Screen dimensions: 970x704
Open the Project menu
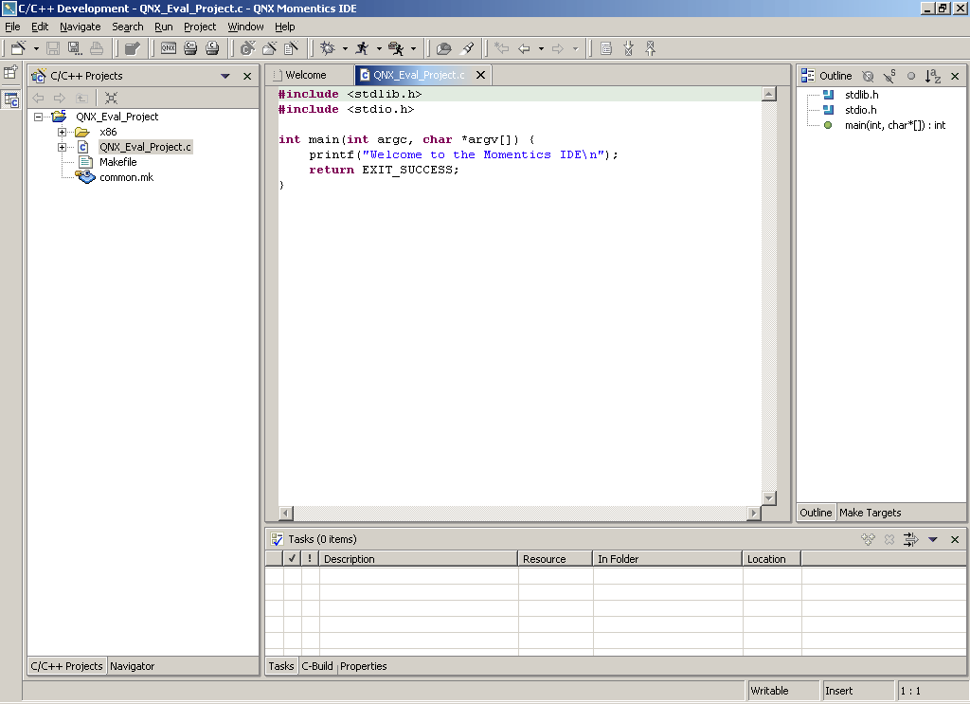point(199,27)
